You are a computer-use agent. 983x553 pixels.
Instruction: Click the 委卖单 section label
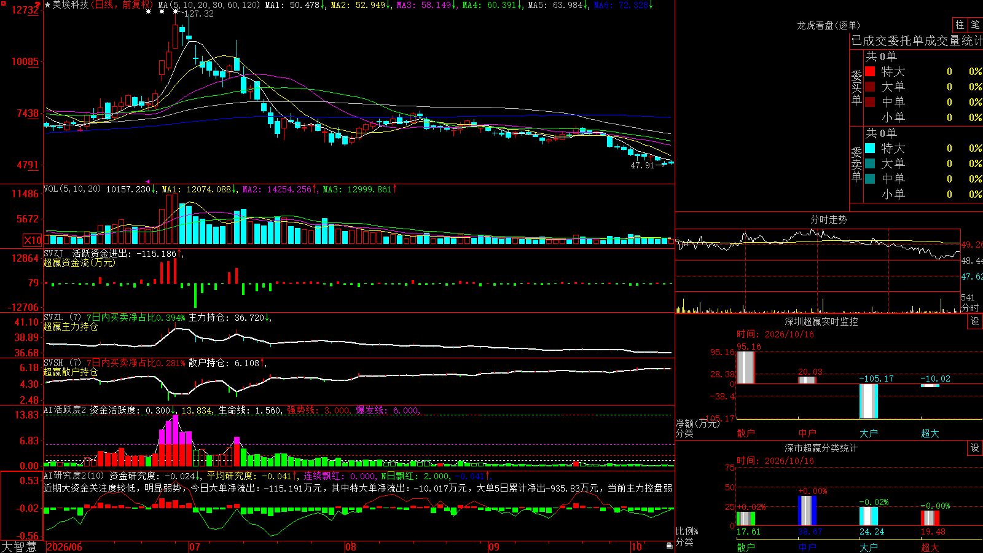tap(856, 164)
